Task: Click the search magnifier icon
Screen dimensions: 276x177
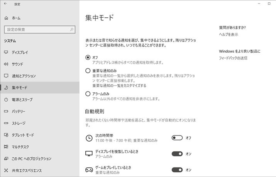Action: [x=72, y=29]
